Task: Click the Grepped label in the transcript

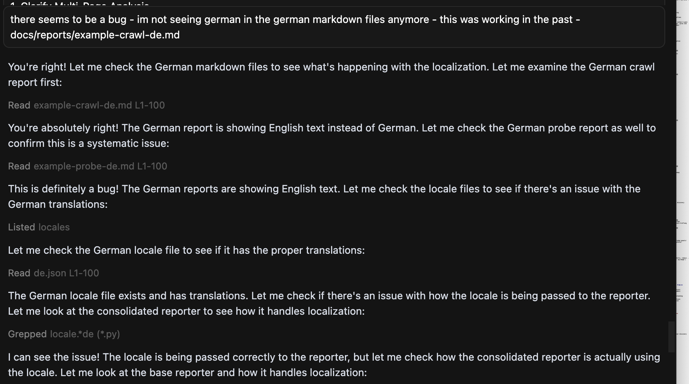Action: click(27, 334)
